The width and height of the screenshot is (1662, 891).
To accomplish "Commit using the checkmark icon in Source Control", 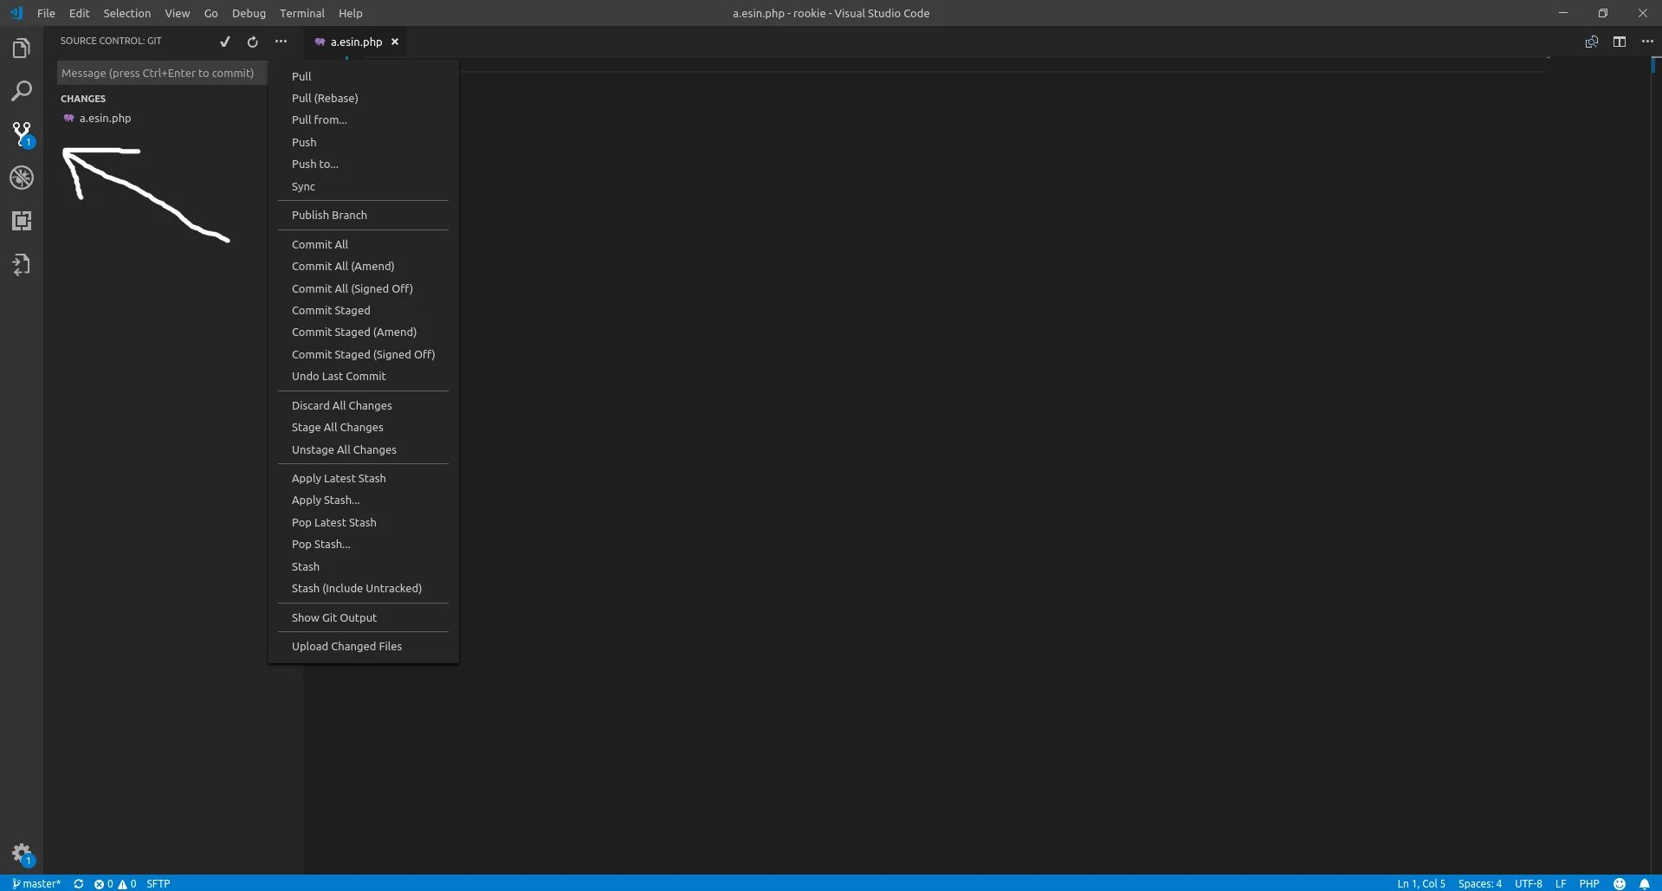I will [225, 42].
